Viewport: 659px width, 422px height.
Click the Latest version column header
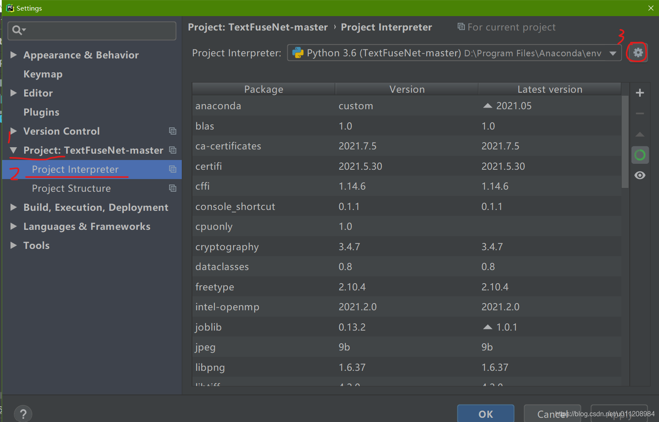(550, 89)
